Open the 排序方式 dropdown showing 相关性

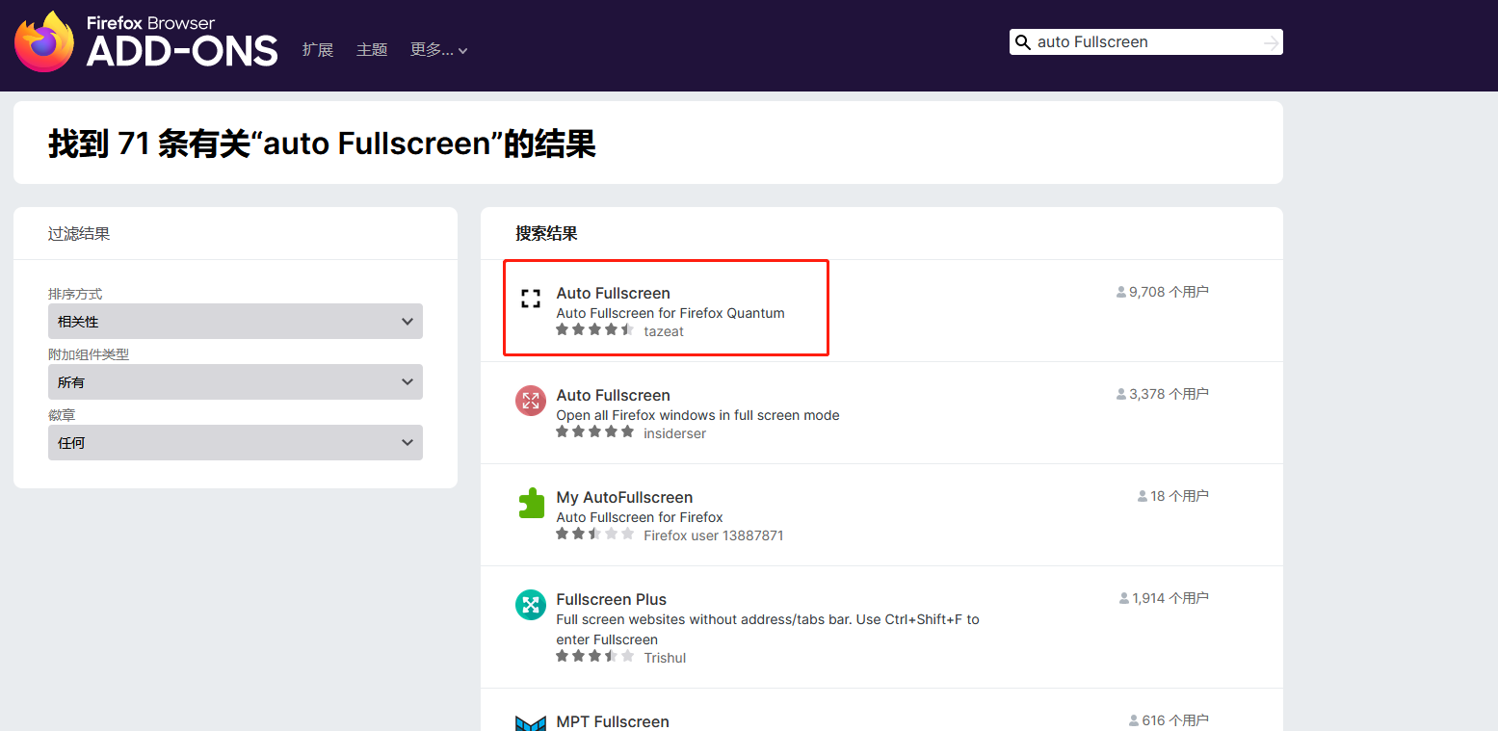pyautogui.click(x=235, y=322)
